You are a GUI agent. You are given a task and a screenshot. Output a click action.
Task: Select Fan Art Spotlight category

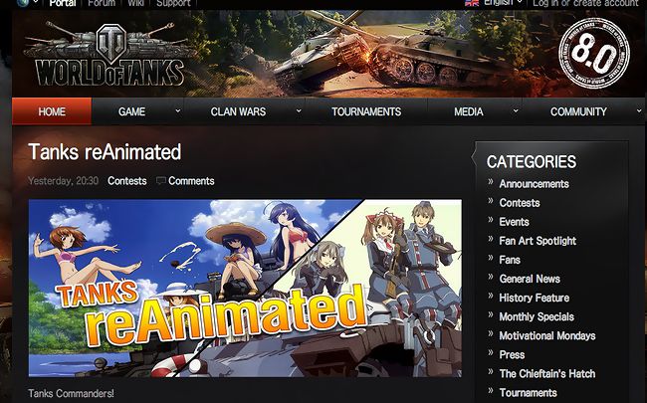coord(538,241)
